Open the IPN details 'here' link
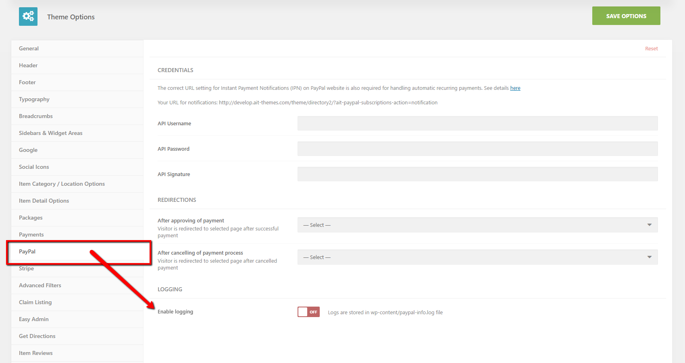Screen dimensions: 685x363 515,88
